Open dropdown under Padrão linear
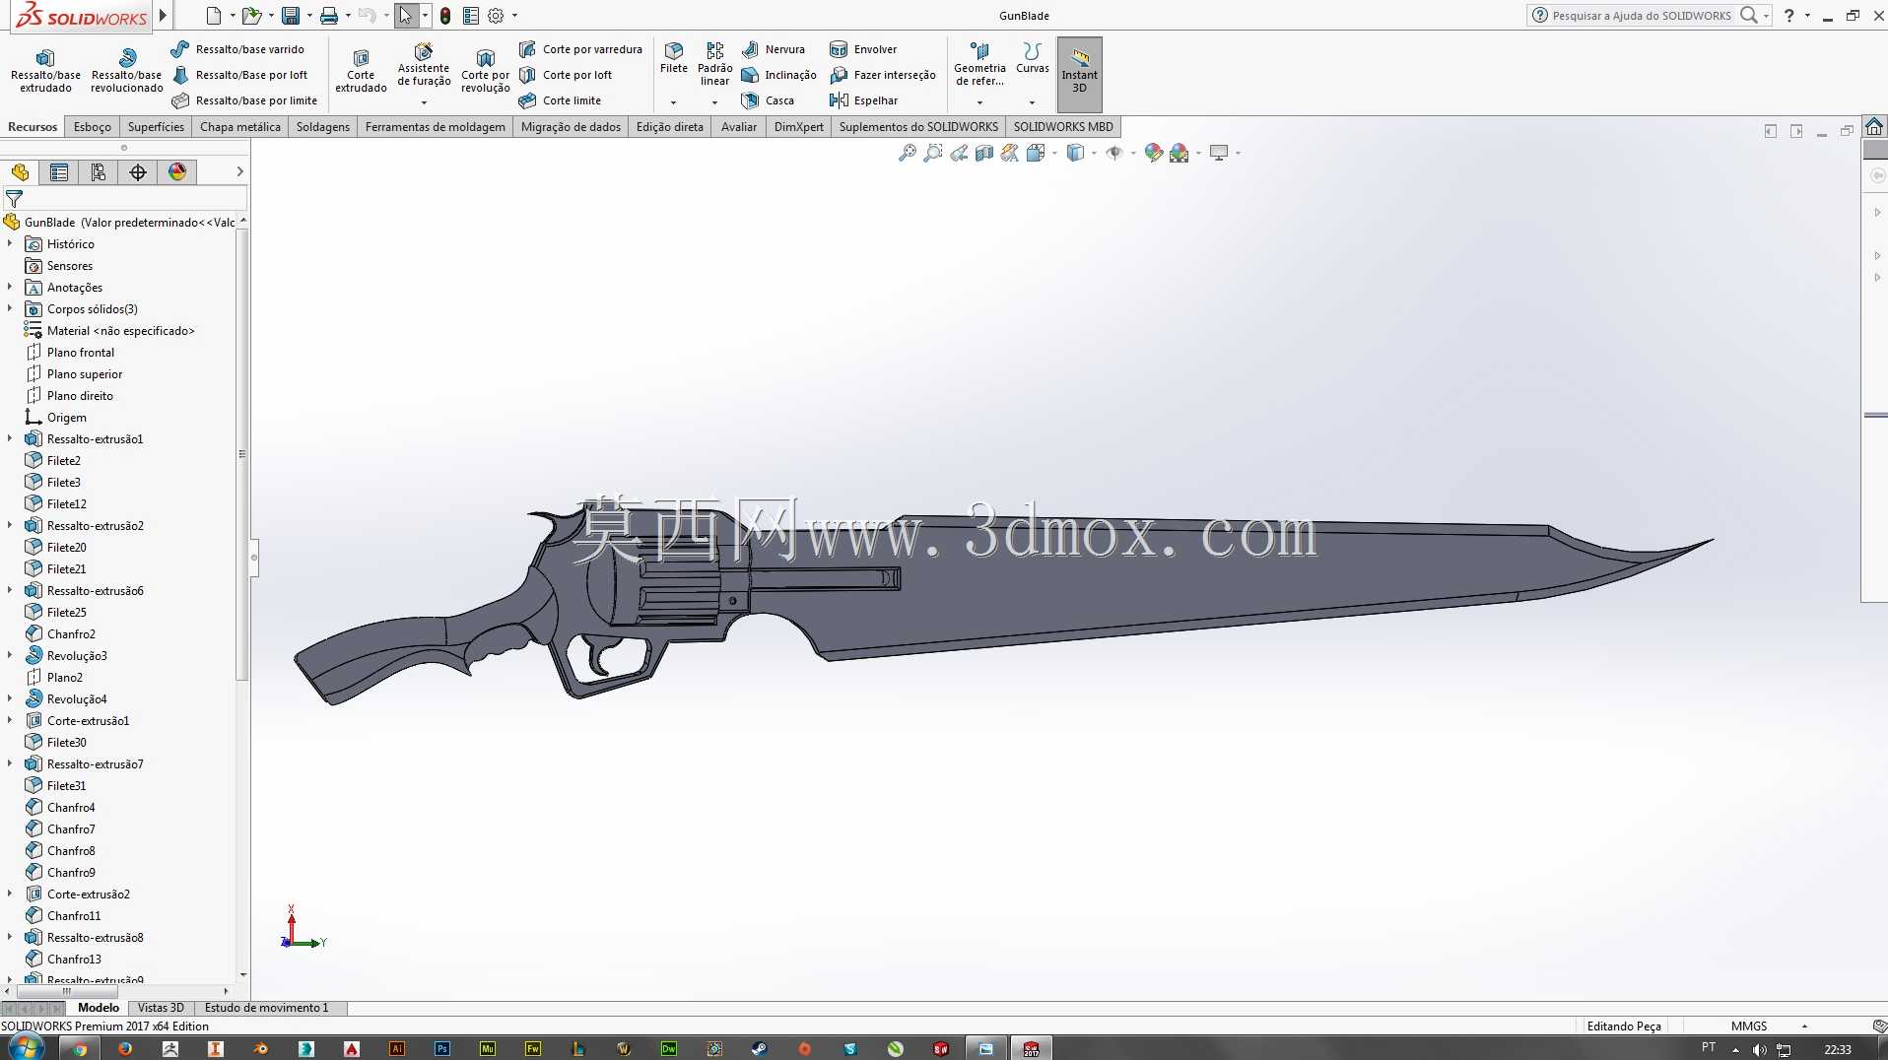This screenshot has height=1060, width=1888. (x=714, y=102)
